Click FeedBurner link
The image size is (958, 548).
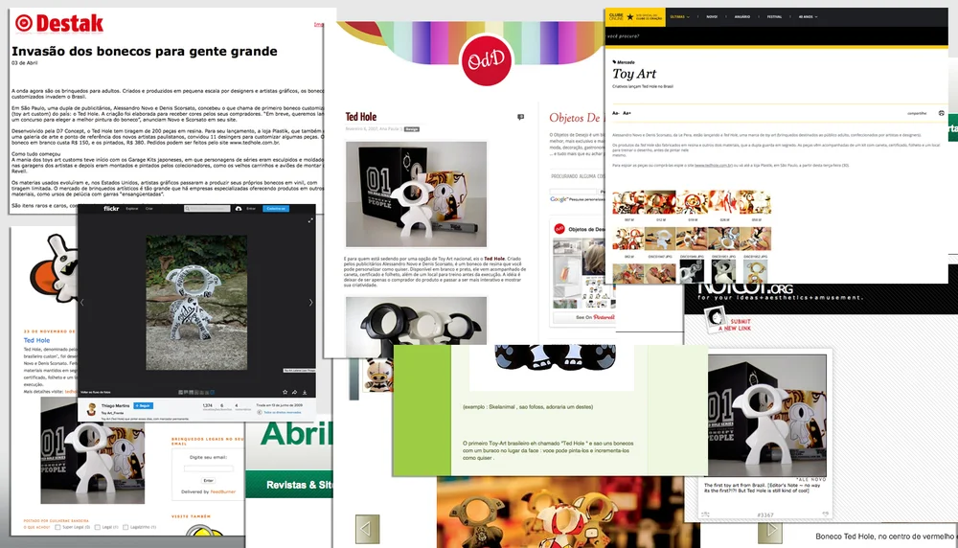pyautogui.click(x=223, y=491)
